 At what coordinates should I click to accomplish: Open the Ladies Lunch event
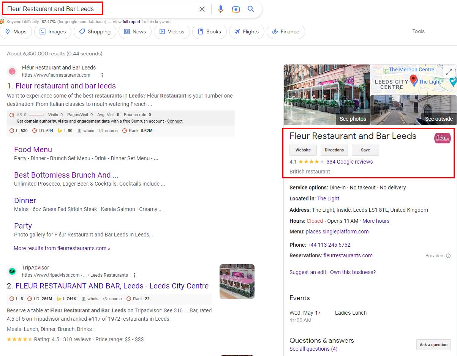351,313
